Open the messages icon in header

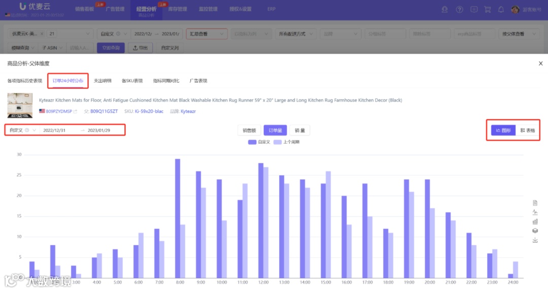point(473,10)
